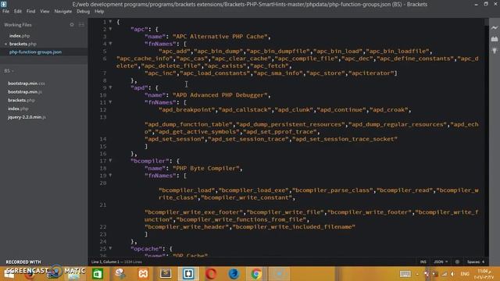Toggle INS insert/overwrite mode in status bar
Viewport: 500px width, 281px height.
[423, 262]
